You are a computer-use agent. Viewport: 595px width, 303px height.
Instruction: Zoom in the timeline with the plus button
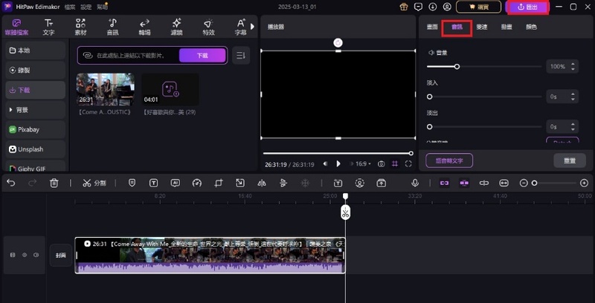[x=585, y=183]
